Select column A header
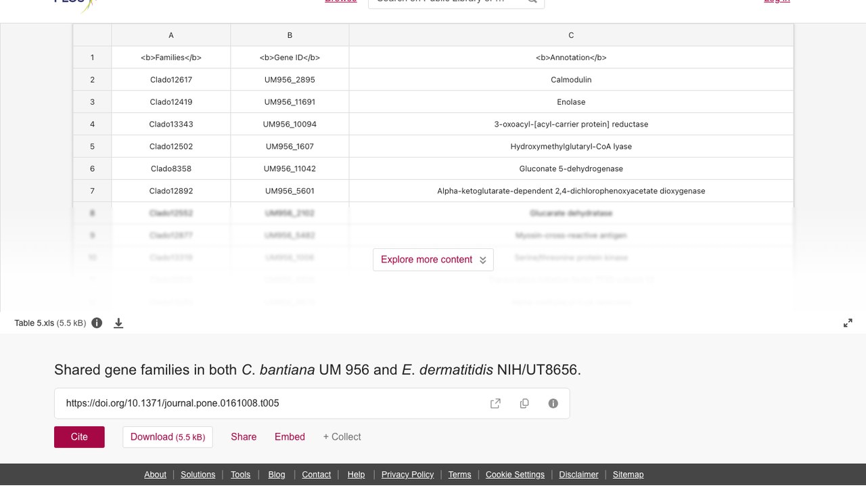This screenshot has width=866, height=487. (171, 35)
